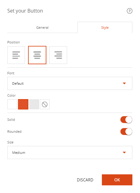The width and height of the screenshot is (140, 193).
Task: Choose the no-color crossed circle icon
Action: click(45, 104)
